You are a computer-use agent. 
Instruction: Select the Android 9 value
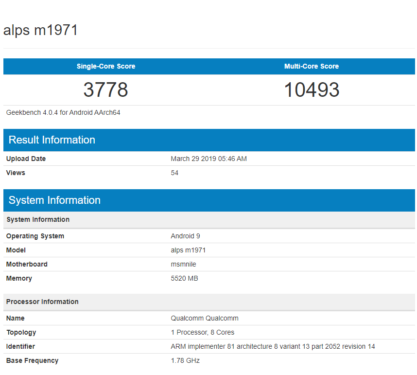pyautogui.click(x=185, y=236)
